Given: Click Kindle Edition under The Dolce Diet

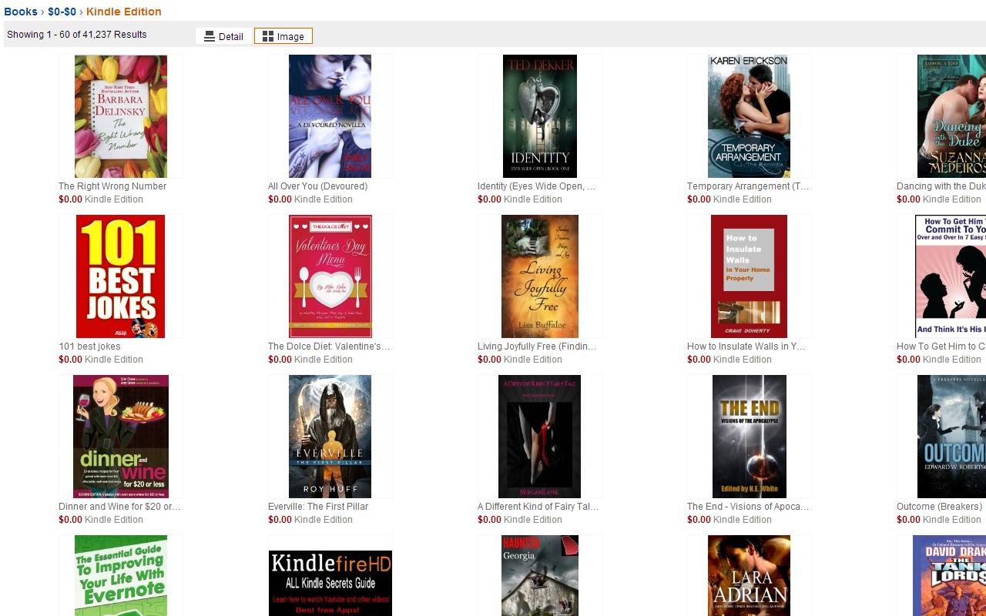Looking at the screenshot, I should click(x=324, y=360).
